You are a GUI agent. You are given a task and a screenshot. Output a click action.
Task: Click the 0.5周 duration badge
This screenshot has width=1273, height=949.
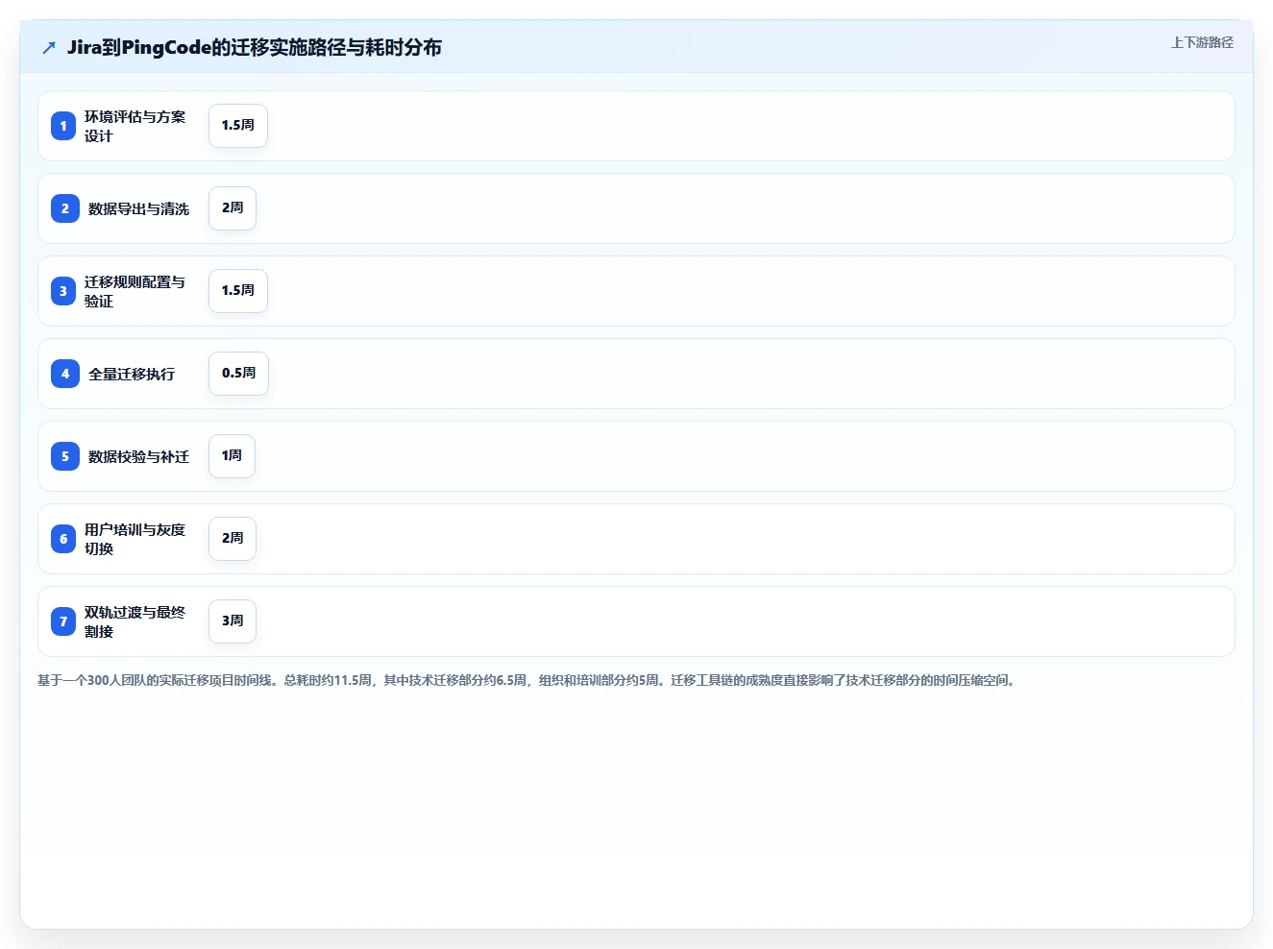click(238, 374)
